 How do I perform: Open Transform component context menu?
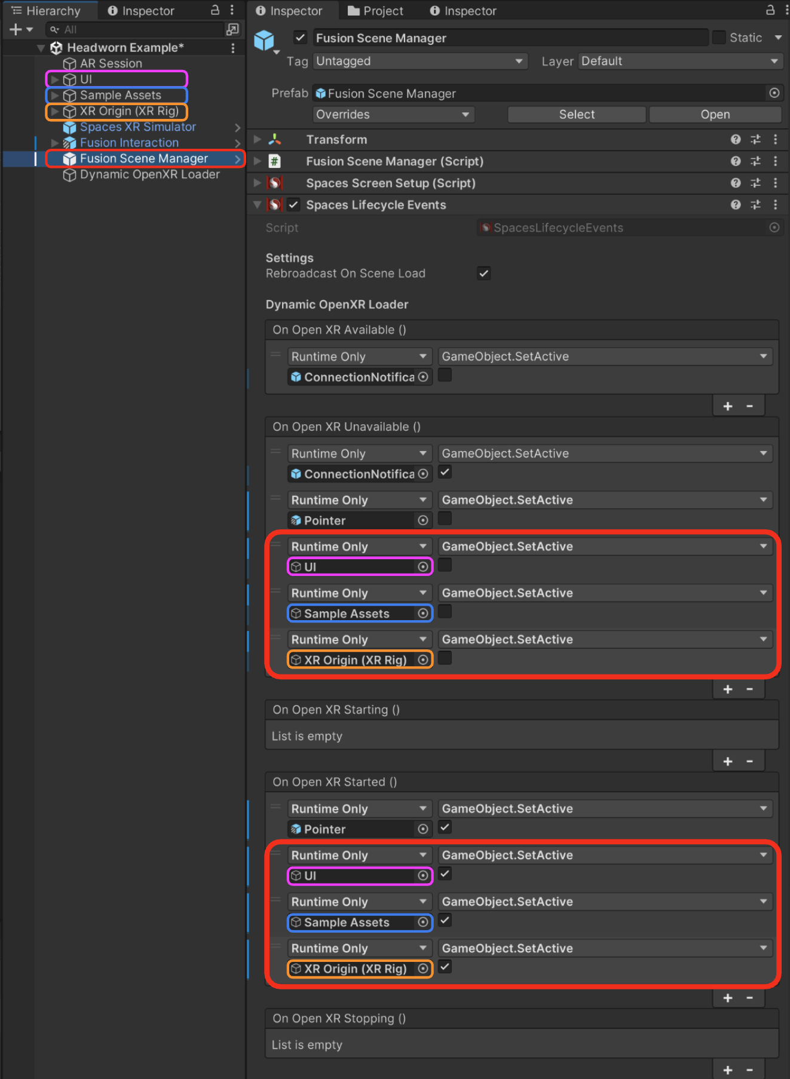pyautogui.click(x=775, y=139)
